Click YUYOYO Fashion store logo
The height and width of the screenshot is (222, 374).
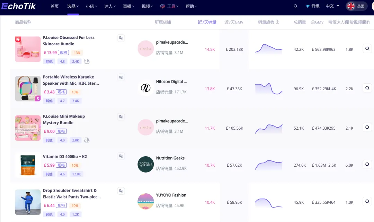pos(145,202)
